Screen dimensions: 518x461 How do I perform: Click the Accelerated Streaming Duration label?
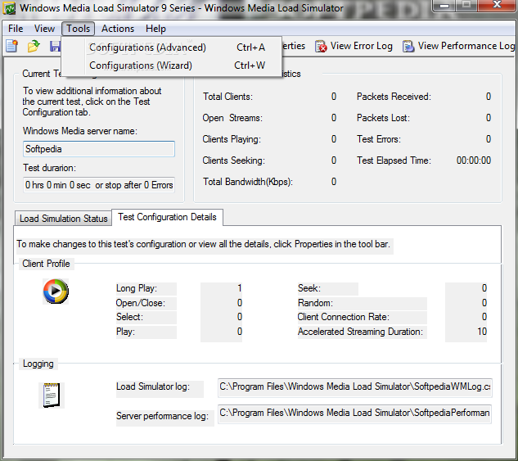pos(360,332)
